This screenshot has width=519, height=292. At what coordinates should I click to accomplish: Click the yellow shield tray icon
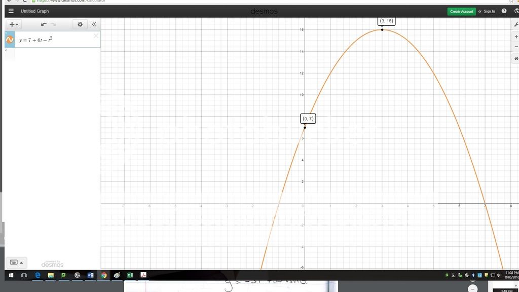[x=486, y=275]
